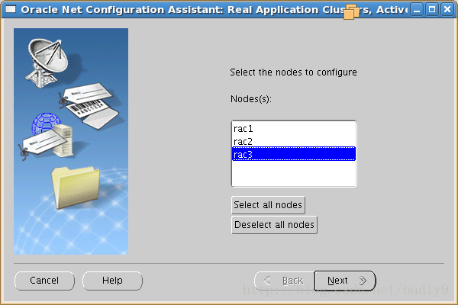The image size is (458, 305).
Task: Open the Help button
Action: [x=112, y=281]
